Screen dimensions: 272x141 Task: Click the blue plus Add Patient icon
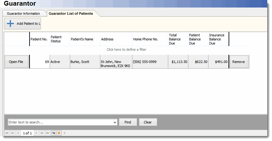point(10,23)
